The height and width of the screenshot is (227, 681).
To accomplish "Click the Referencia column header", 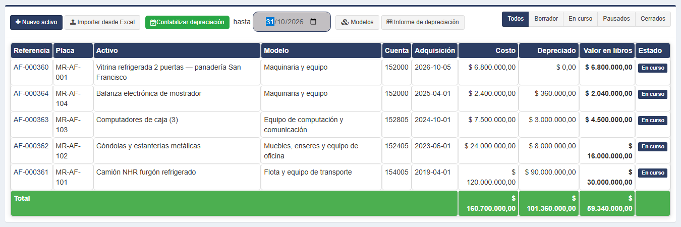I will tap(32, 50).
